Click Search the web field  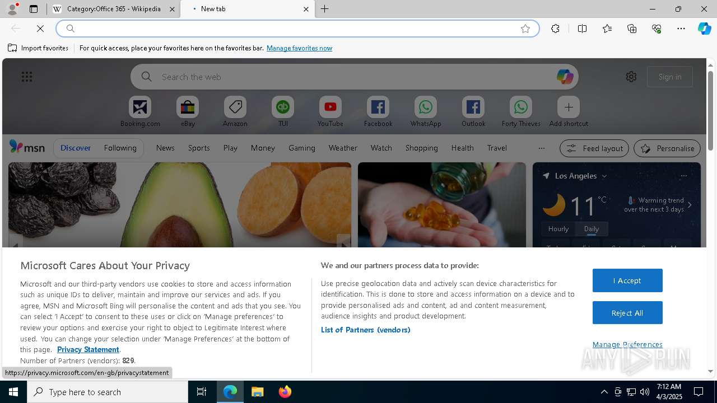pos(355,77)
